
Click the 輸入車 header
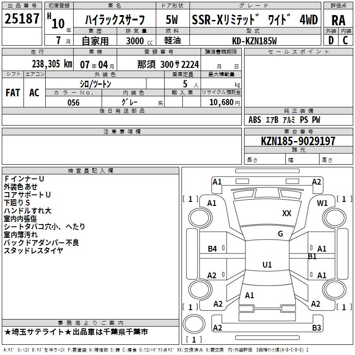click(x=182, y=92)
